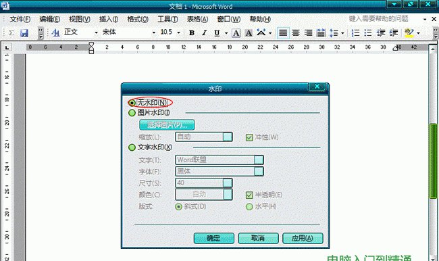
Task: Open the watermark Size dropdown showing 40
Action: (228, 183)
